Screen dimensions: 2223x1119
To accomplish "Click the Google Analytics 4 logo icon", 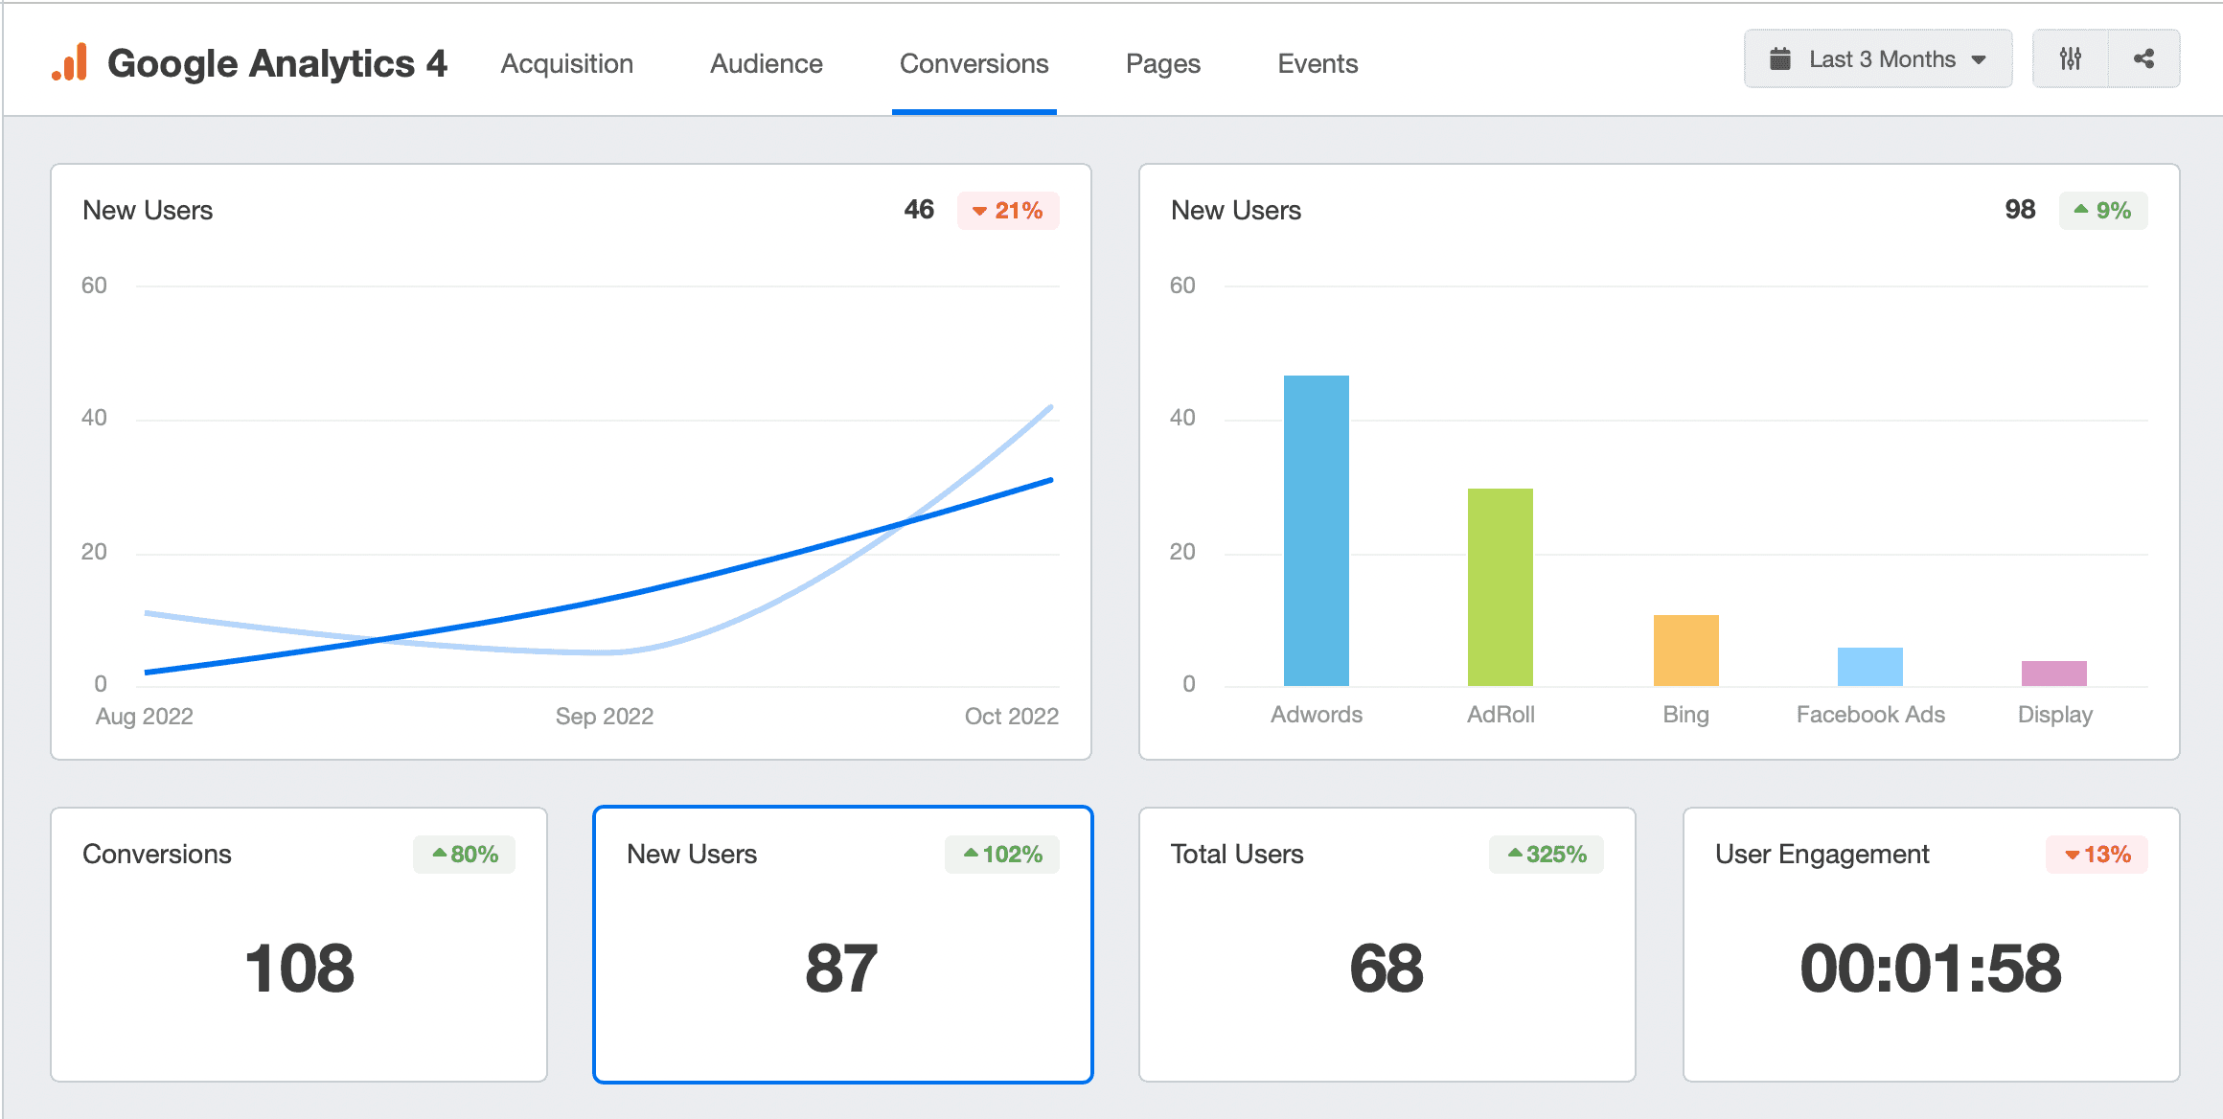I will tap(69, 62).
